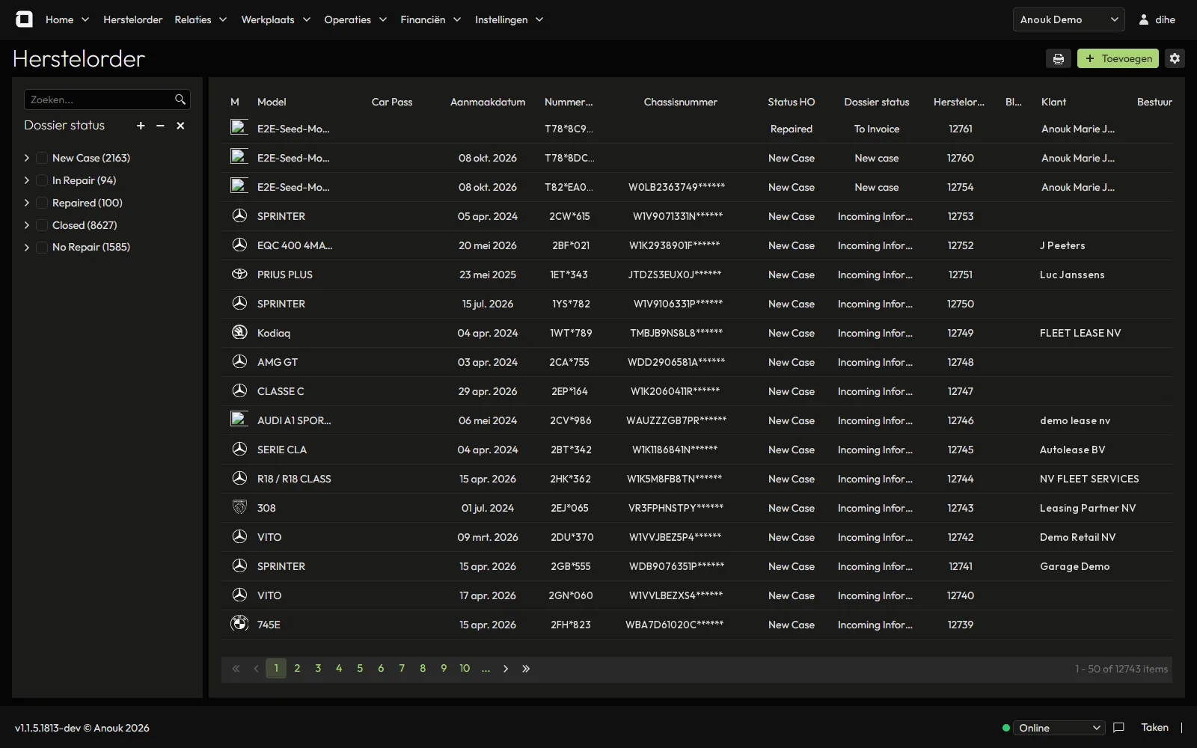This screenshot has height=748, width=1197.
Task: Expand the Closed tree node
Action: (x=27, y=225)
